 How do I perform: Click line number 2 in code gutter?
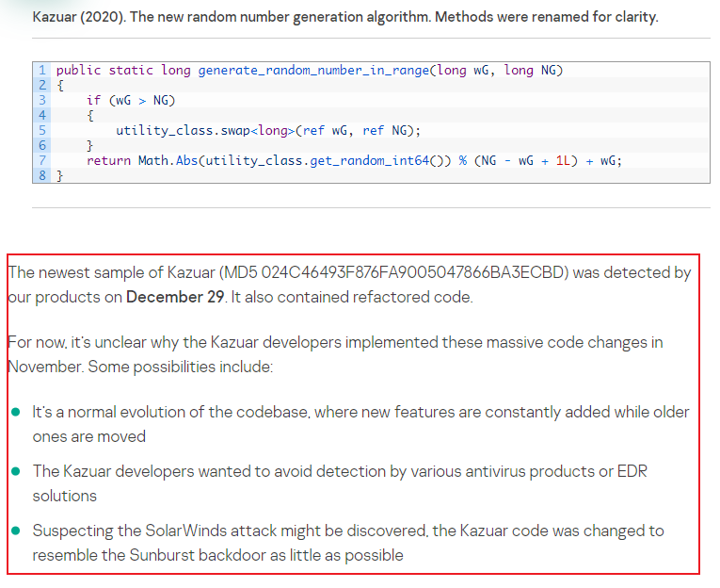(42, 86)
